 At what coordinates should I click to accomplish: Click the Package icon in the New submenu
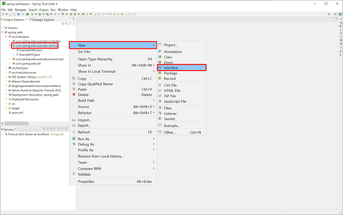(x=160, y=73)
